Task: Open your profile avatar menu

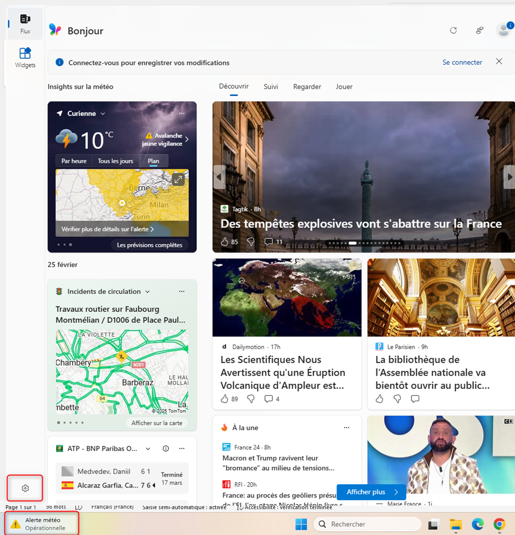Action: [502, 30]
